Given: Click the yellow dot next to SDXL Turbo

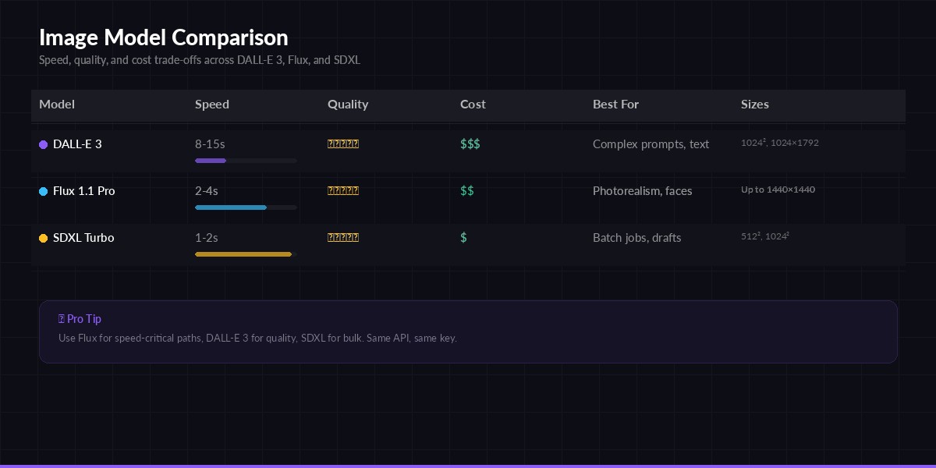Looking at the screenshot, I should [x=43, y=239].
